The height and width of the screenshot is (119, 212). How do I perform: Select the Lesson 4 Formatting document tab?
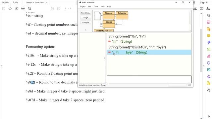coord(35,2)
